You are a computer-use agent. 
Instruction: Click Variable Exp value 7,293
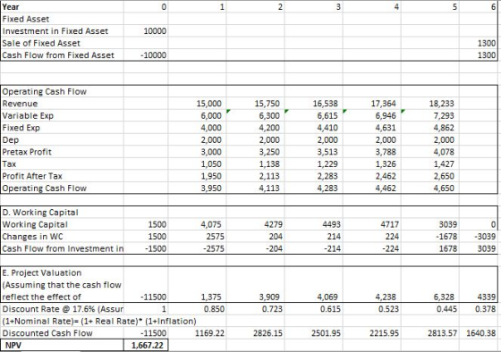click(444, 115)
